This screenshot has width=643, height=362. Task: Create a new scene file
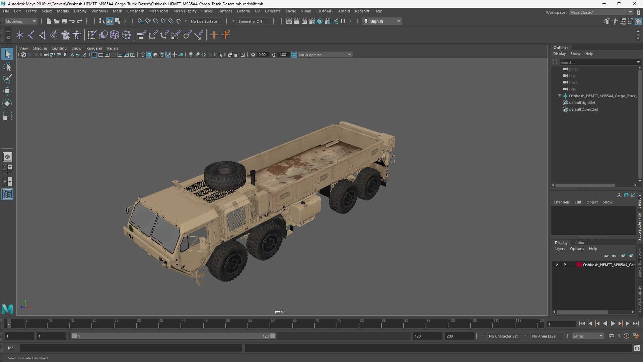click(49, 21)
